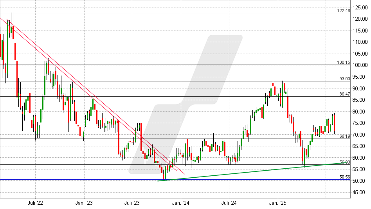Click the 68.19 support level label
Screen dimensions: 371x209
click(x=344, y=136)
